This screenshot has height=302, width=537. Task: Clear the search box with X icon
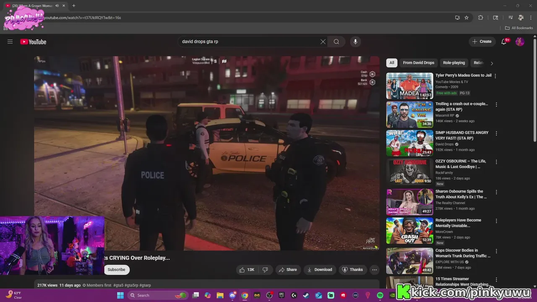(x=323, y=42)
